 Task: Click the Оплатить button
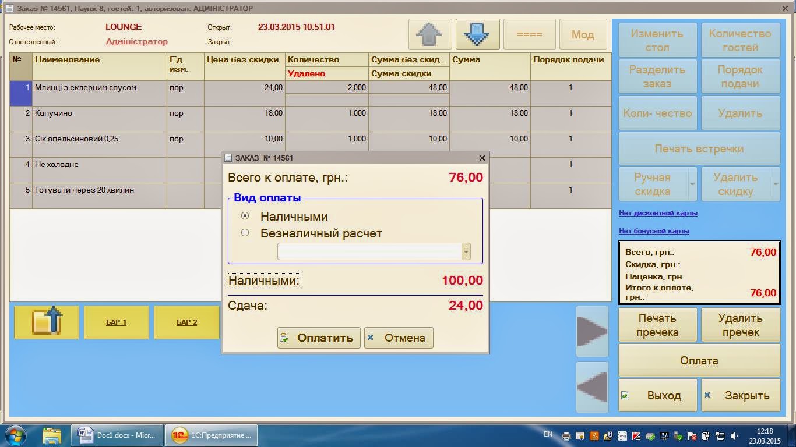point(319,338)
